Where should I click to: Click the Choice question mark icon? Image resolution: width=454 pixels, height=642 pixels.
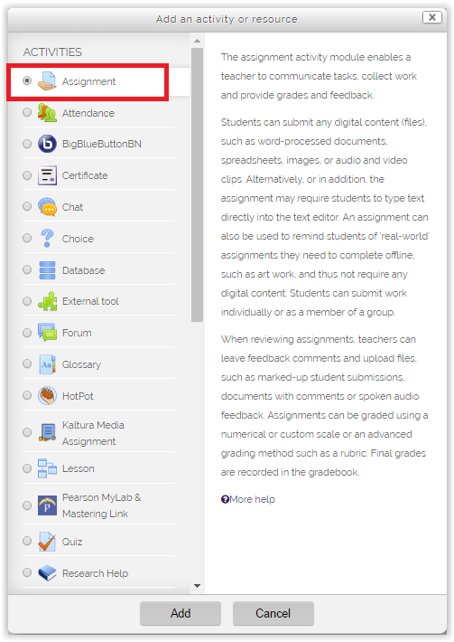click(x=47, y=239)
